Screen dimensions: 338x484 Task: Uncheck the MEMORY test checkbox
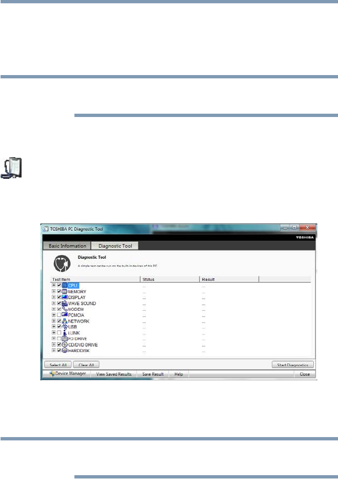(59, 291)
